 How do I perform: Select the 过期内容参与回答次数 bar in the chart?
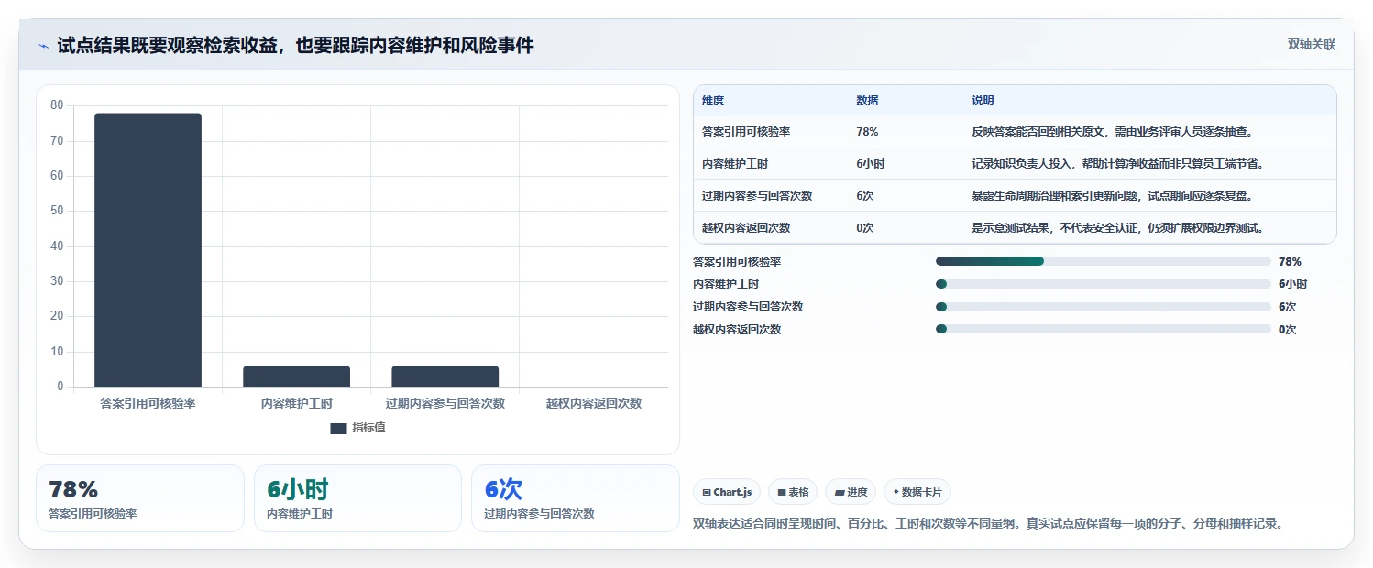pyautogui.click(x=445, y=377)
